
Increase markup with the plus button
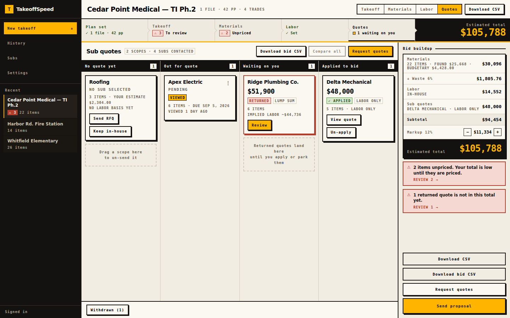point(498,132)
